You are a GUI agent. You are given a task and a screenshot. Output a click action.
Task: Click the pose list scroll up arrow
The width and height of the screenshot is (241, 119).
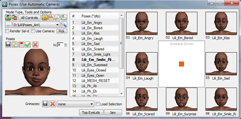click(x=121, y=15)
